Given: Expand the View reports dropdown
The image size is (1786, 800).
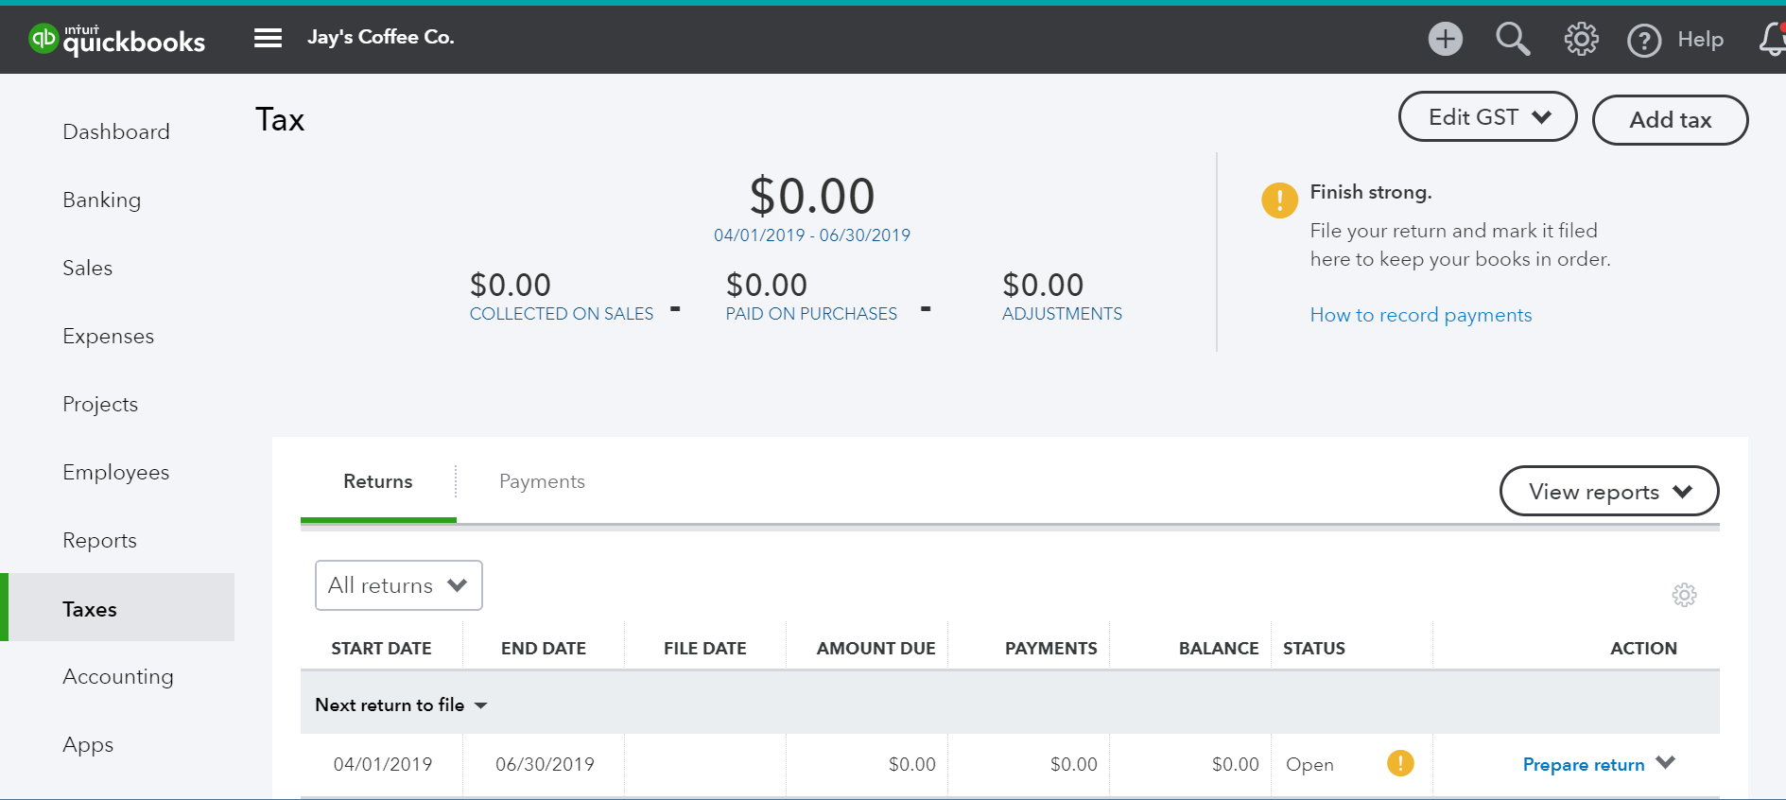Looking at the screenshot, I should point(1608,491).
